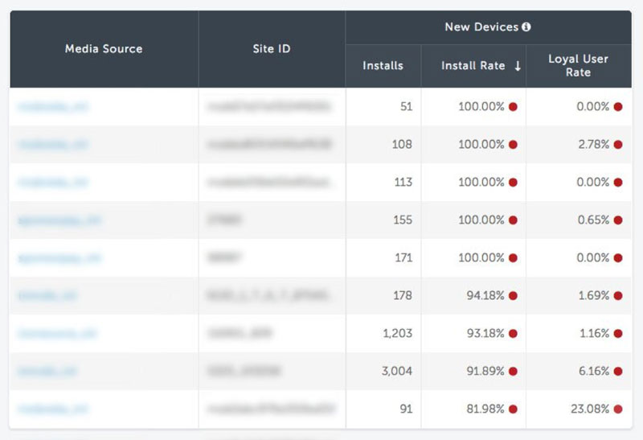The height and width of the screenshot is (440, 643).
Task: Open the media source link in the 113-installs row
Action: click(x=53, y=183)
